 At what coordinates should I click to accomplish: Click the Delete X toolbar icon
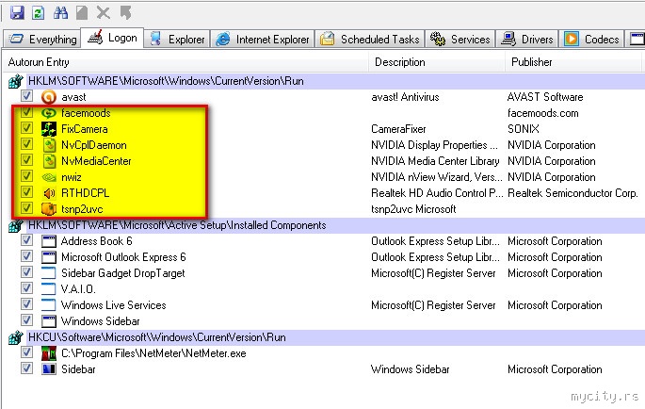pos(104,12)
